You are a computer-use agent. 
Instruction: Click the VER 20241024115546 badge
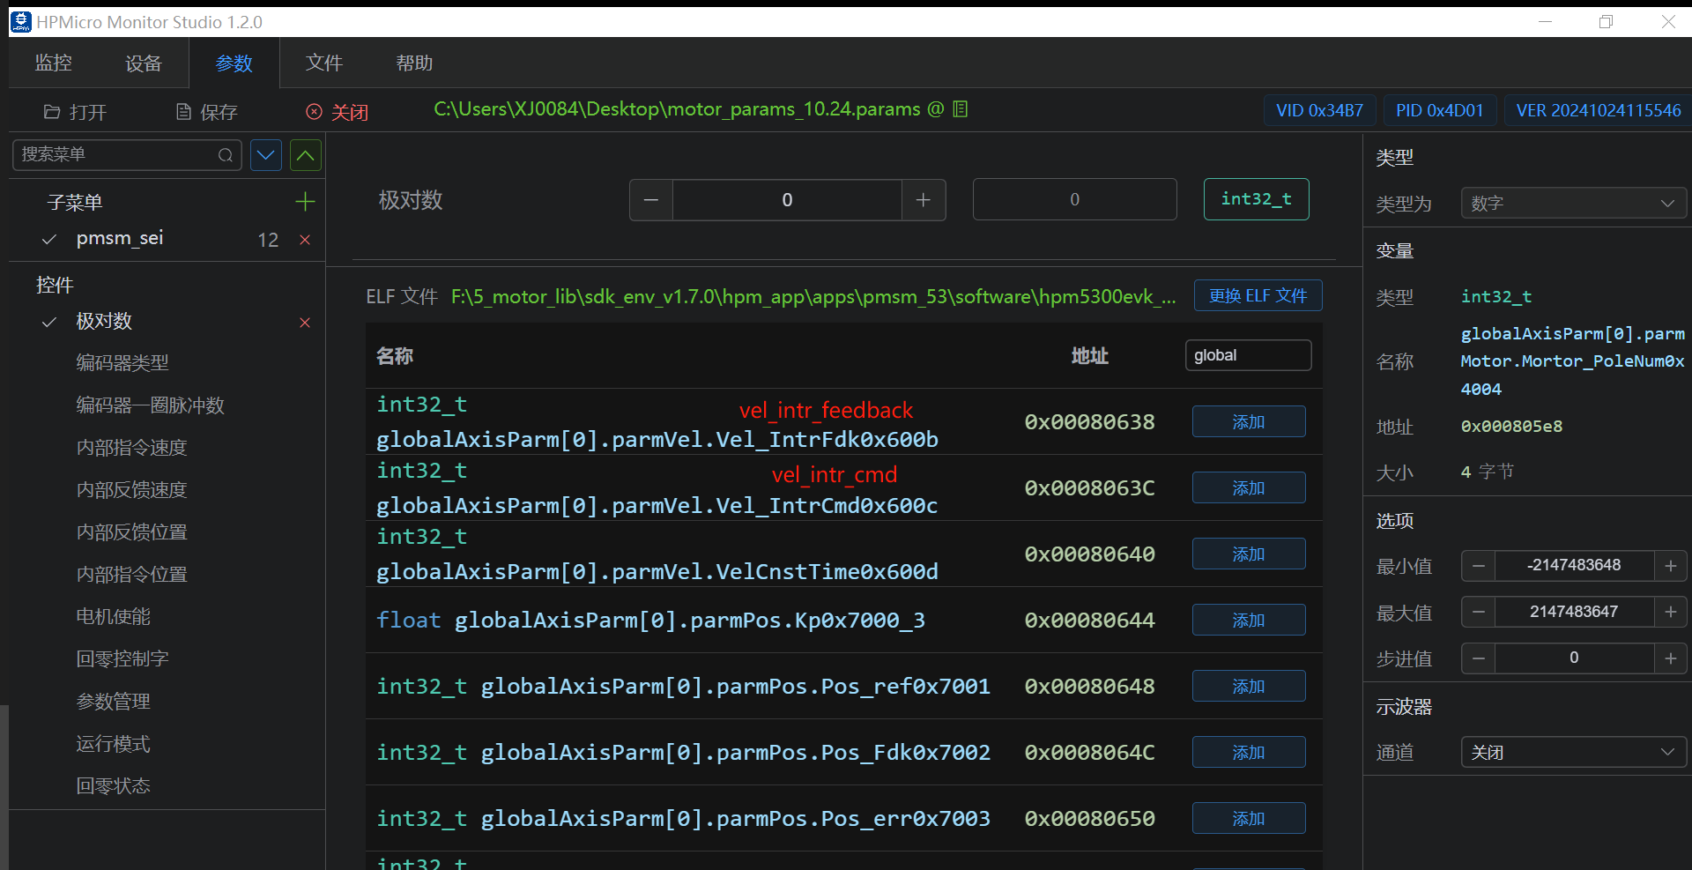[x=1598, y=110]
